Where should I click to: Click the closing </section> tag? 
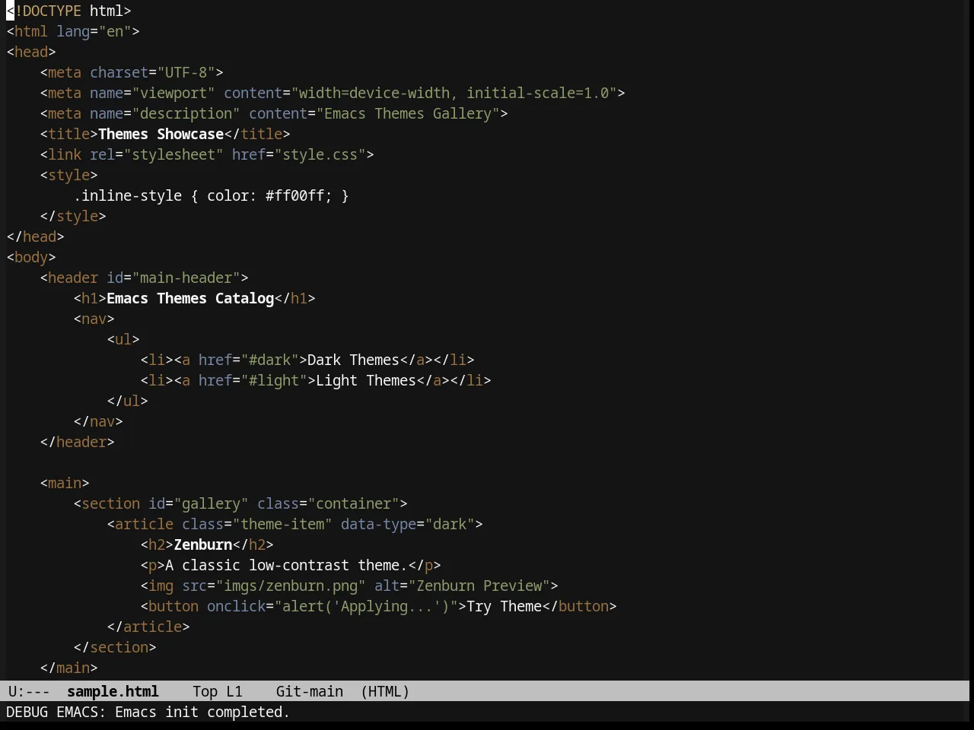[x=115, y=647]
